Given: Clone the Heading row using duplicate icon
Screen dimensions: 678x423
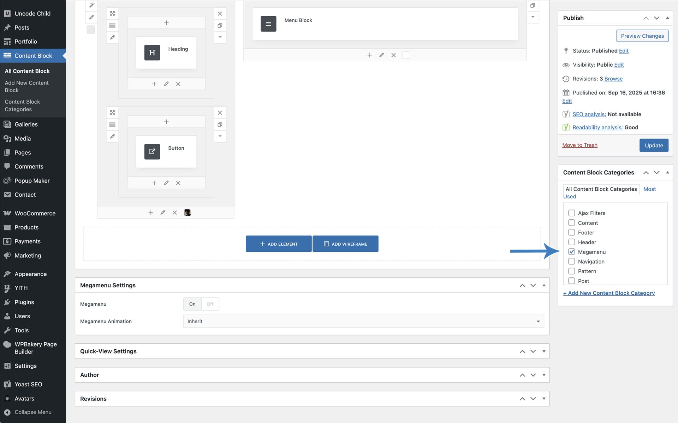Looking at the screenshot, I should (220, 25).
